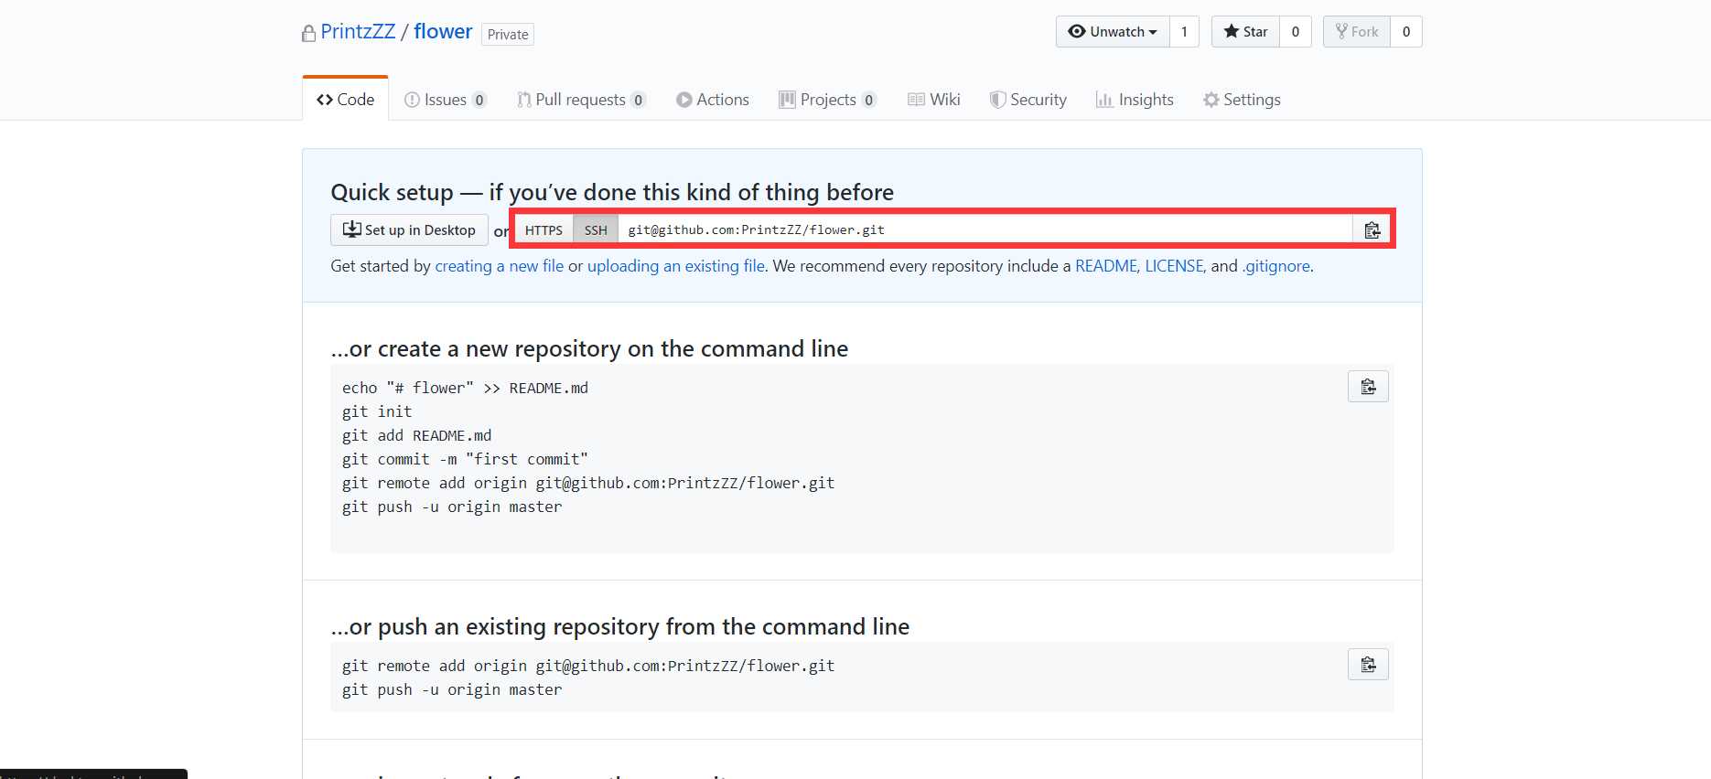Screen dimensions: 1711x779
Task: Open the watchers count of 1
Action: [x=1184, y=32]
